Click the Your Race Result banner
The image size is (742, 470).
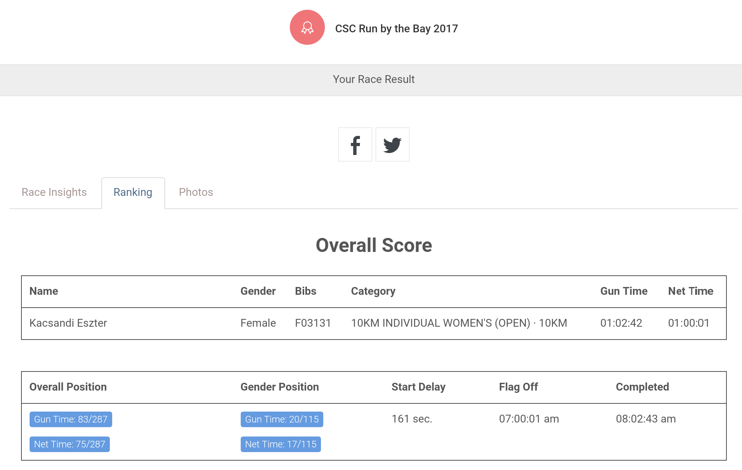pyautogui.click(x=373, y=79)
